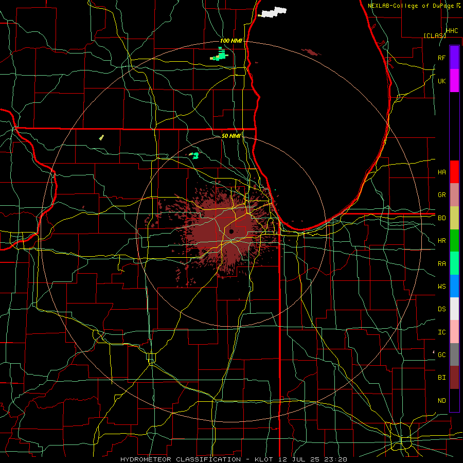Screen dimensions: 463x463
Task: Click the 'HYDROMETEOR CLASSIFICATION - KLOT' title text
Action: coord(197,459)
